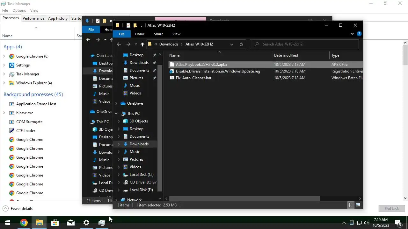This screenshot has width=408, height=229.
Task: Open Local Disk (E:) in navigation pane
Action: point(141,190)
